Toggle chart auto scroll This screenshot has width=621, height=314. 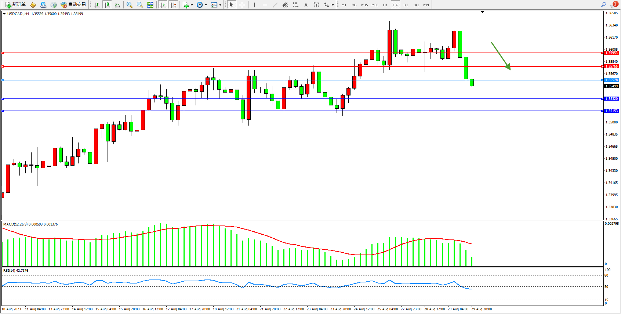coord(163,5)
